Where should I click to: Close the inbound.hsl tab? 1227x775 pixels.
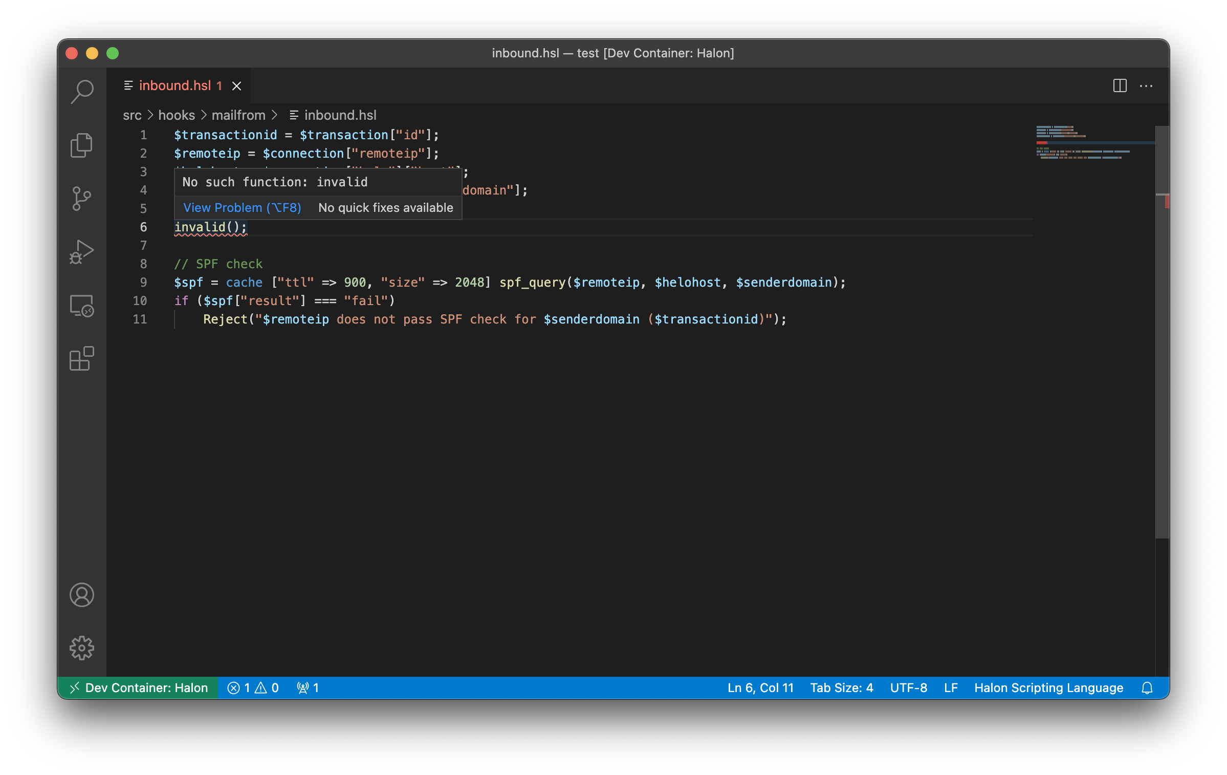pos(236,86)
